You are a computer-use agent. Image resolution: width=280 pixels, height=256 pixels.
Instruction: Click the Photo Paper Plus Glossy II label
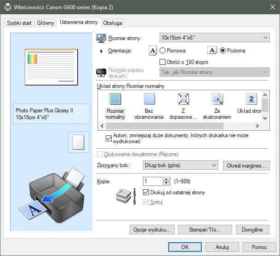click(44, 111)
